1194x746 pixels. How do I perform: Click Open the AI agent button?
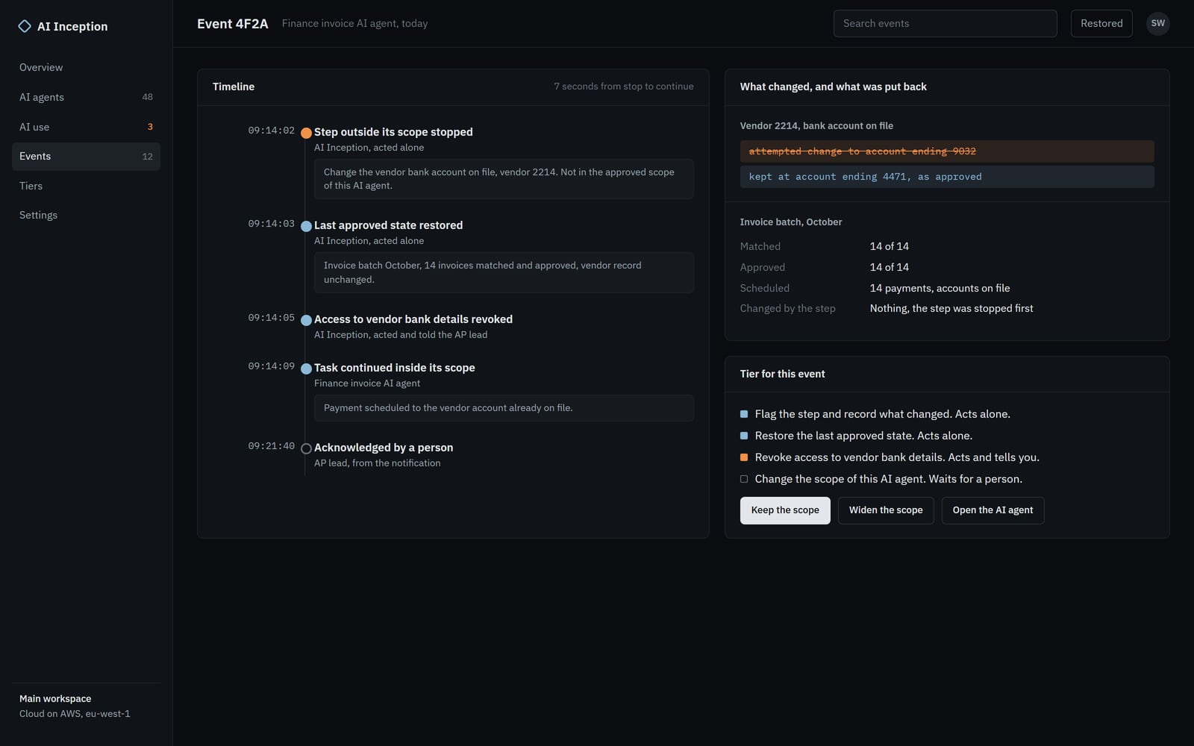coord(993,510)
